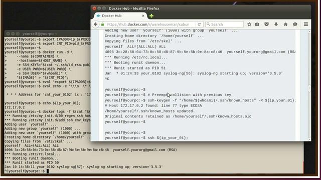Click 'Booting runit daemon...' in Firefox page
The height and width of the screenshot is (180, 321).
135,62
